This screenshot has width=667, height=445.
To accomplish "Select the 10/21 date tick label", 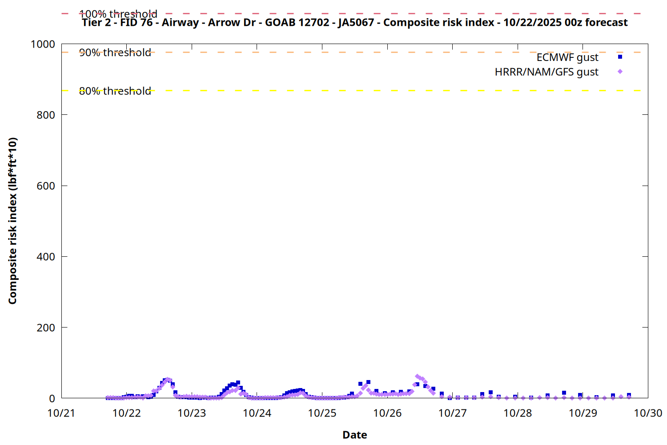I will [61, 413].
